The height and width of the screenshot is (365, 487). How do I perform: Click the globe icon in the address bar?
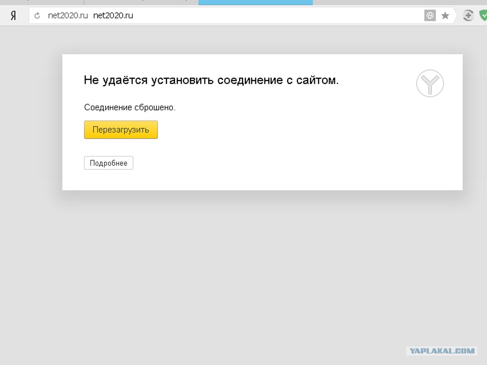click(x=430, y=16)
